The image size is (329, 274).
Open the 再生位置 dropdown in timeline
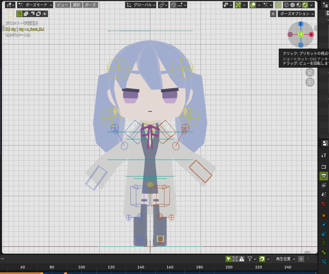coord(285,259)
